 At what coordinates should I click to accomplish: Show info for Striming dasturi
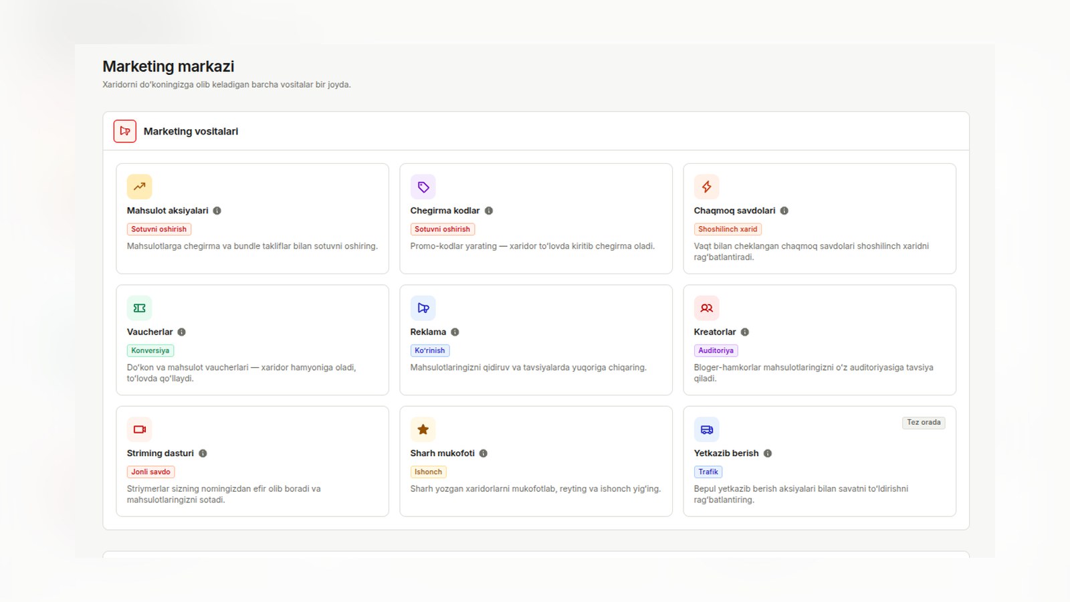coord(203,454)
